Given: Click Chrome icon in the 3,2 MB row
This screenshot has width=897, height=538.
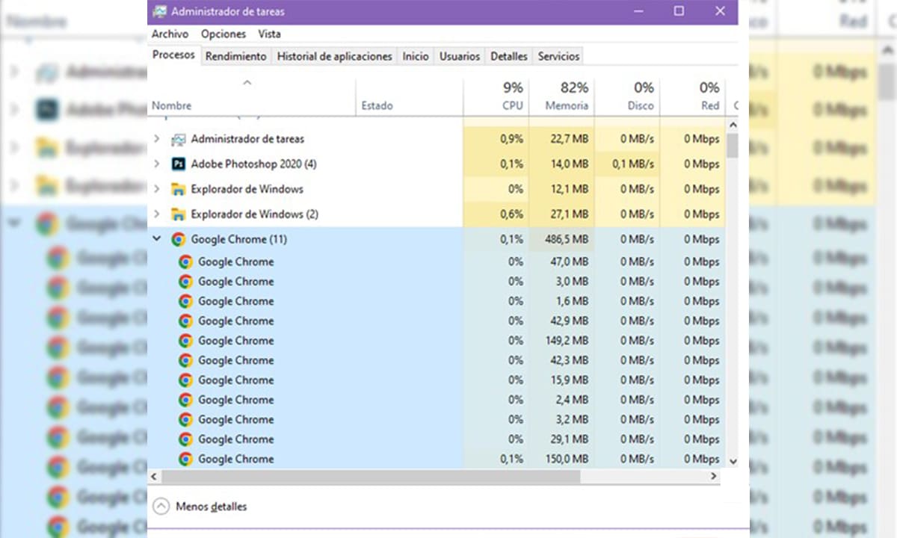Looking at the screenshot, I should pos(185,419).
